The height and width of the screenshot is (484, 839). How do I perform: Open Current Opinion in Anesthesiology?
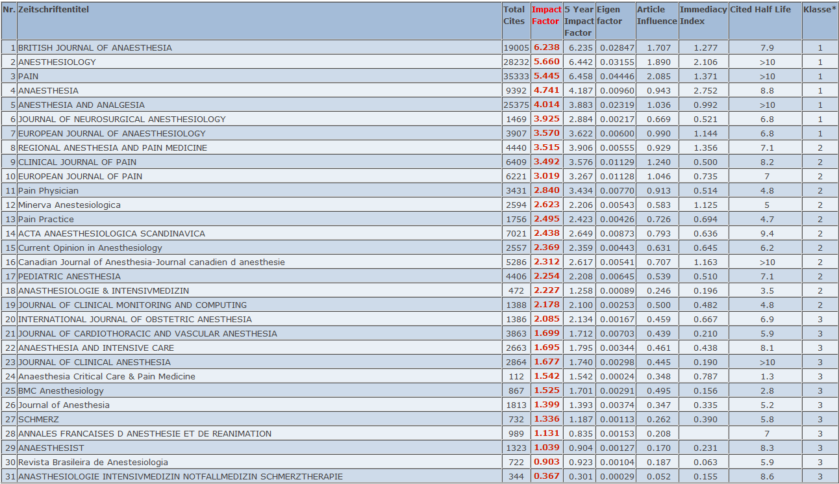point(90,248)
